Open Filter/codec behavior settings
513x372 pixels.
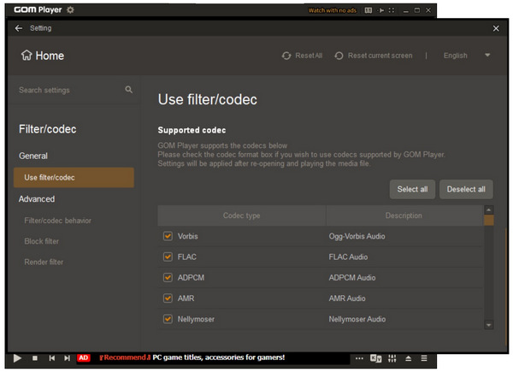click(57, 221)
